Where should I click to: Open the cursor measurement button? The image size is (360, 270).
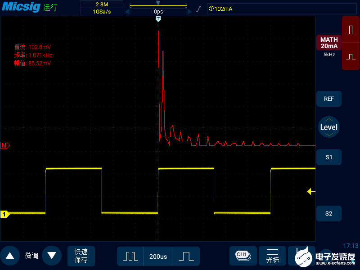point(273,256)
